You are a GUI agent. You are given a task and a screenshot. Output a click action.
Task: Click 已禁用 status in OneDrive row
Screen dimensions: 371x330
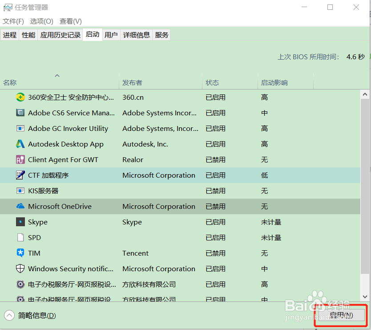tap(215, 207)
